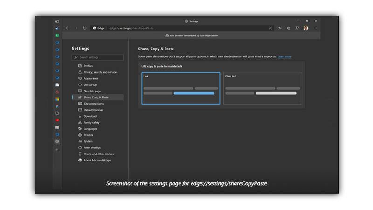This screenshot has height=210, width=373.
Task: Select the Link copy format option
Action: [x=180, y=88]
